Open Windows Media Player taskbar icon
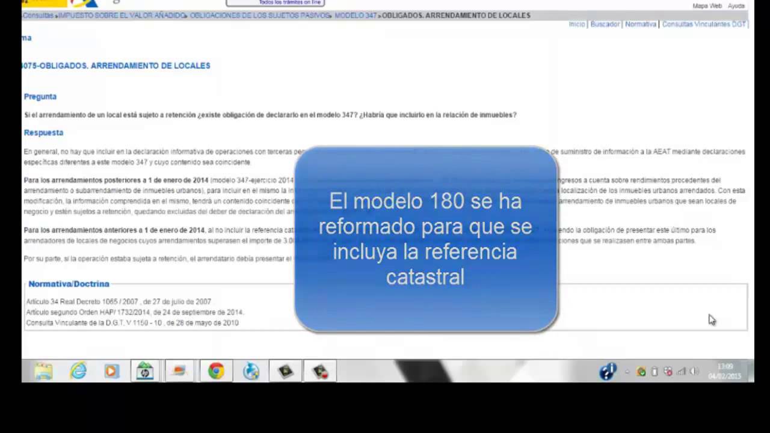The width and height of the screenshot is (770, 433). (x=111, y=372)
